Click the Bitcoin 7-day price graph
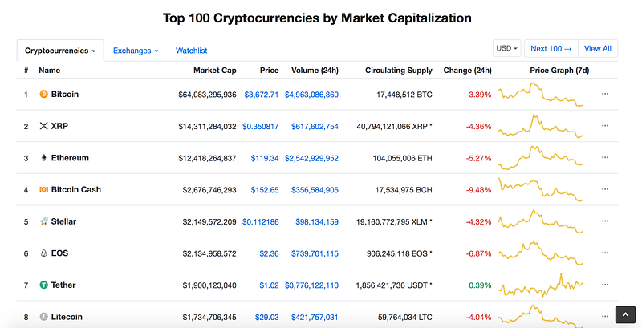This screenshot has width=642, height=328. point(541,95)
